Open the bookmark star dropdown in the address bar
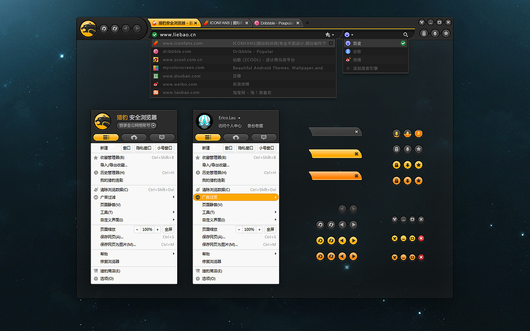This screenshot has height=331, width=530. [330, 35]
